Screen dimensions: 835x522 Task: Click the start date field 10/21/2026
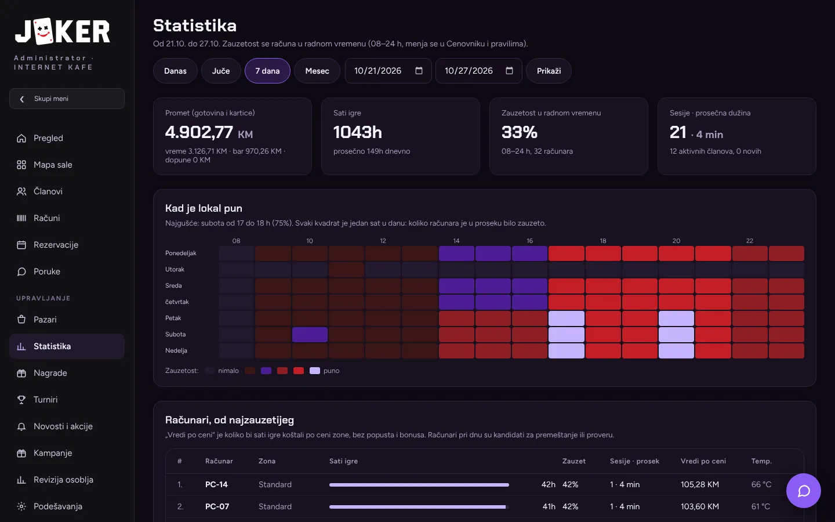tap(389, 71)
